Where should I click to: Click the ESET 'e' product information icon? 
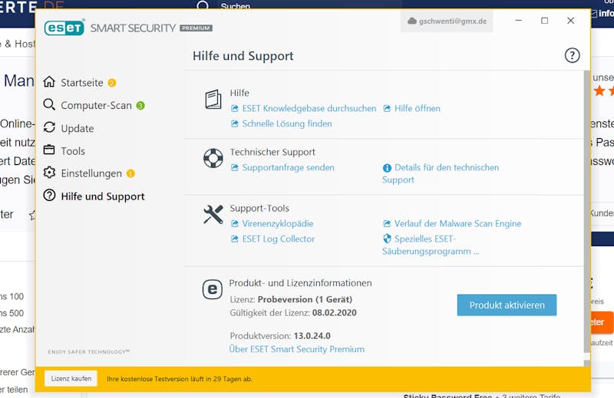(x=213, y=290)
